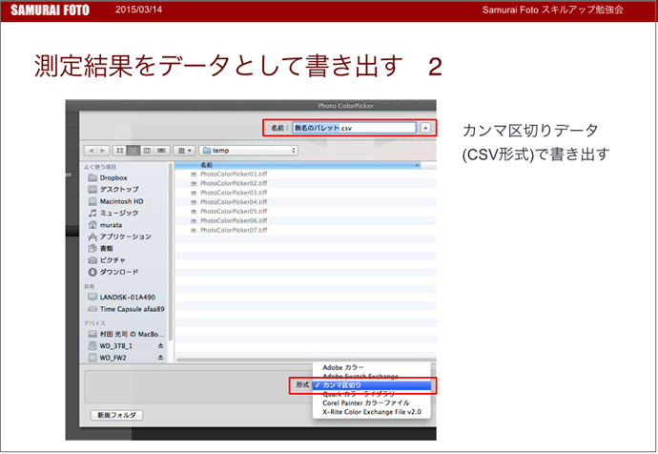Select PhotoColorPicker06.tiff file

(229, 220)
